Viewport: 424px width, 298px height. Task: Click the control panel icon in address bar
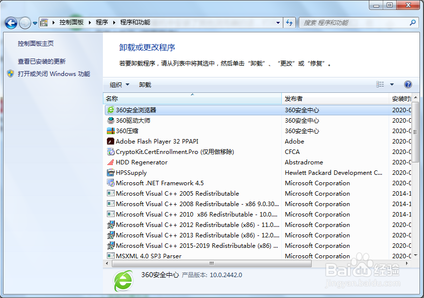tap(44, 23)
